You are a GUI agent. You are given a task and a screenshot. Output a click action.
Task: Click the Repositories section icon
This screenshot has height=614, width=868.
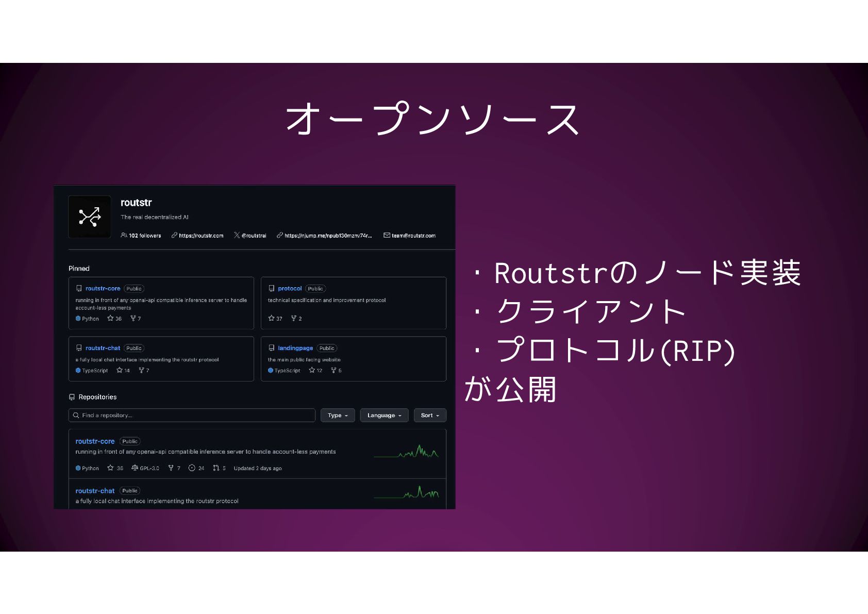point(72,397)
